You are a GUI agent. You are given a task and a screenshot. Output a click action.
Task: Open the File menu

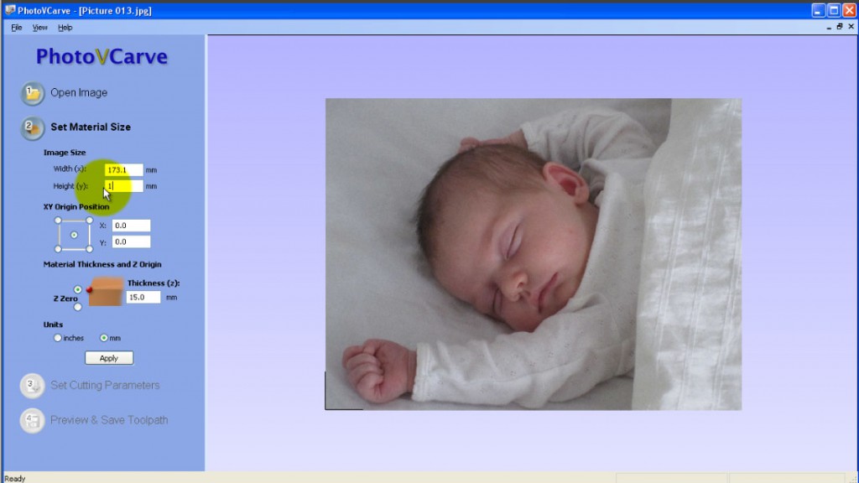click(17, 28)
